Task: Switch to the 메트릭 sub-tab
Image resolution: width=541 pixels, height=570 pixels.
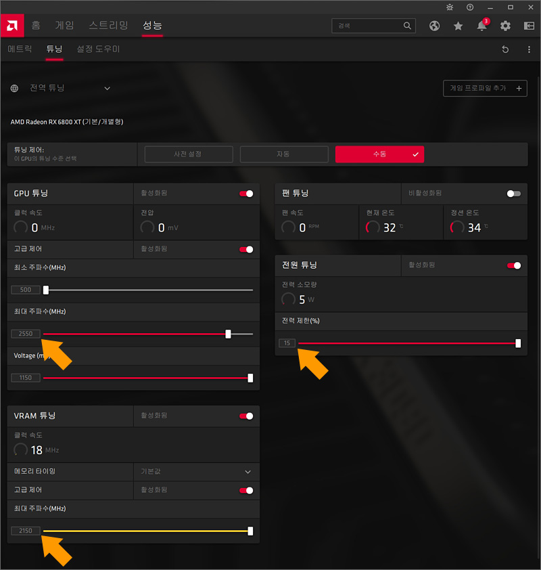Action: click(20, 49)
